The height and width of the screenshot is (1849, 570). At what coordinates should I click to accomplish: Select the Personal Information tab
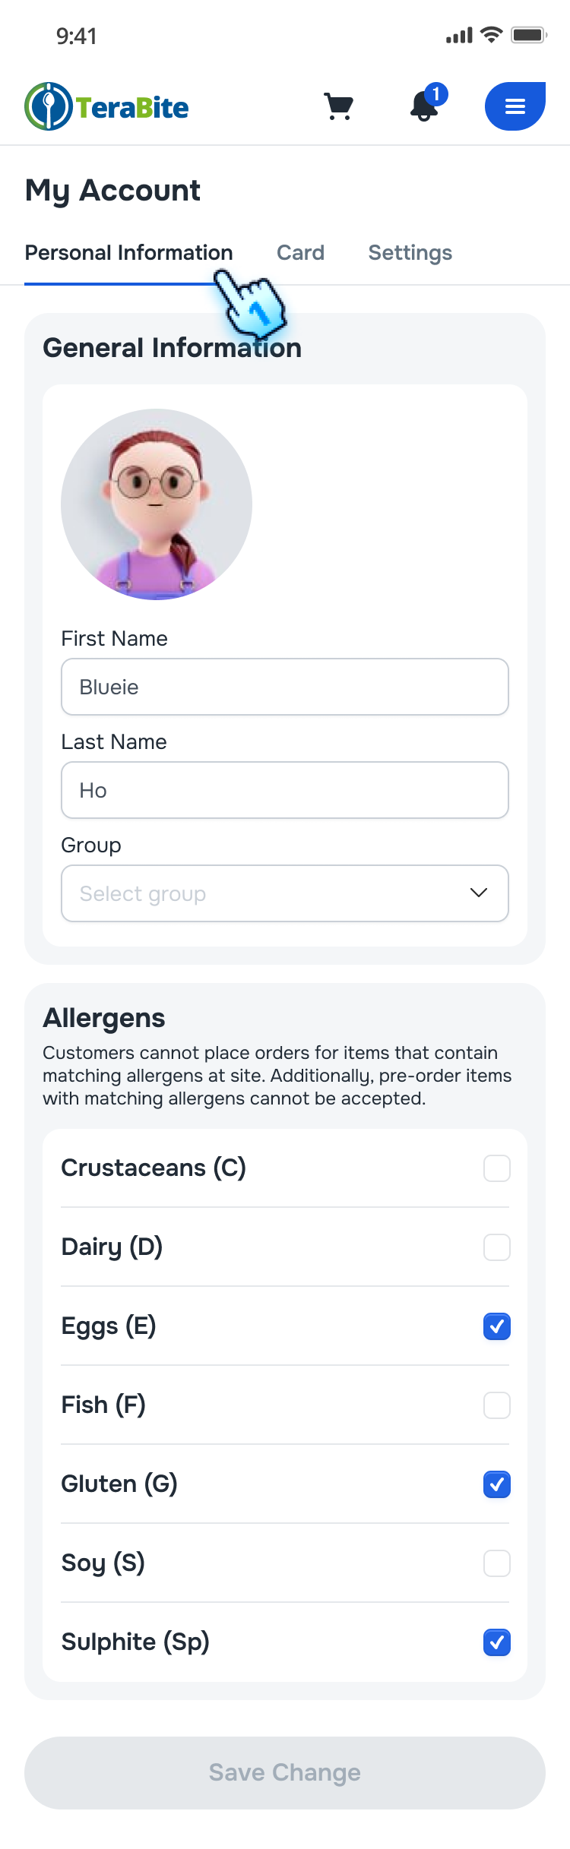pyautogui.click(x=128, y=253)
